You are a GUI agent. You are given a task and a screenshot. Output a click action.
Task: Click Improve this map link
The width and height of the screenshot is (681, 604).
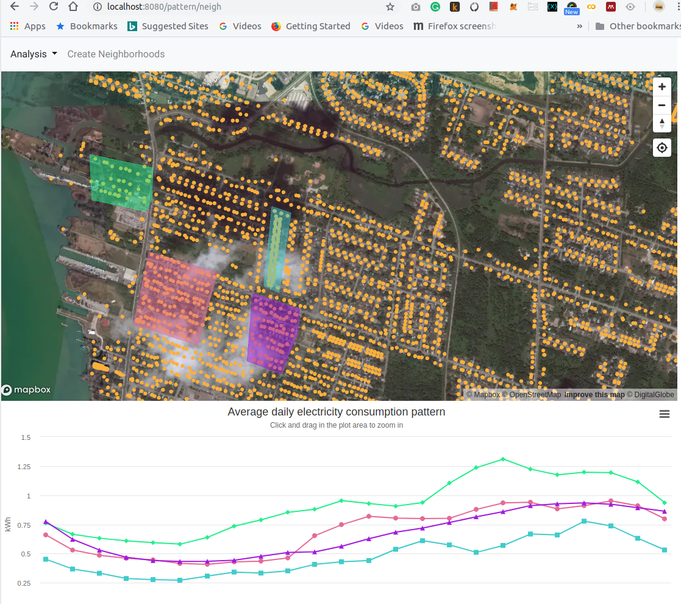coord(594,395)
